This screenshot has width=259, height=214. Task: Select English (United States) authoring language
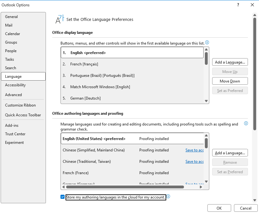coord(132,139)
